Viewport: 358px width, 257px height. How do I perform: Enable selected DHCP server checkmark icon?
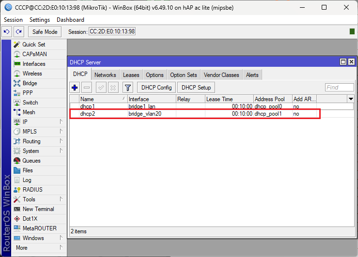[101, 88]
